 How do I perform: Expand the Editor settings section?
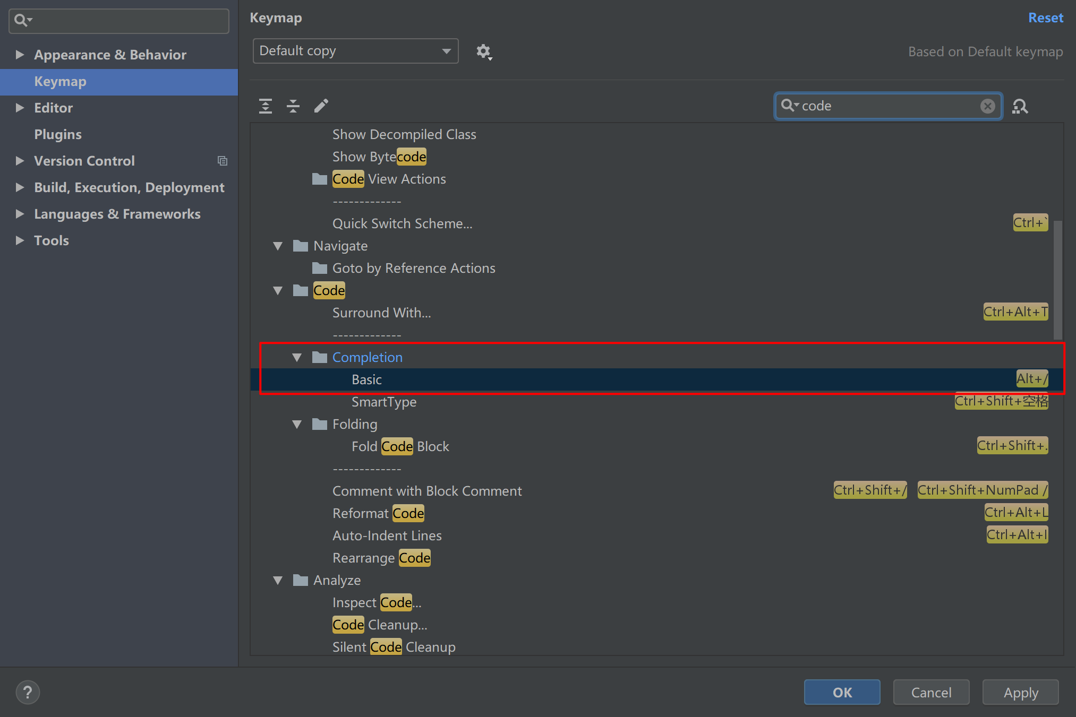(x=20, y=108)
